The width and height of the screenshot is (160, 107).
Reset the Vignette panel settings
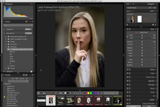tap(130, 81)
